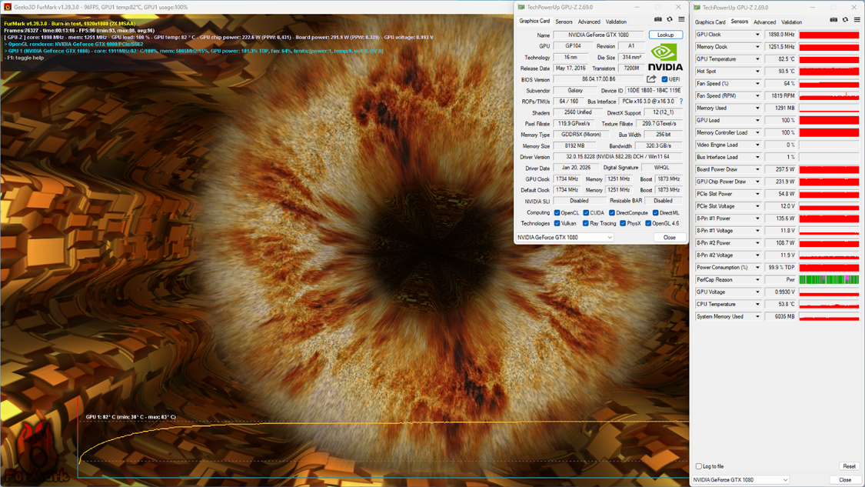Click the BIOS export share icon
This screenshot has width=865, height=487.
pyautogui.click(x=651, y=79)
